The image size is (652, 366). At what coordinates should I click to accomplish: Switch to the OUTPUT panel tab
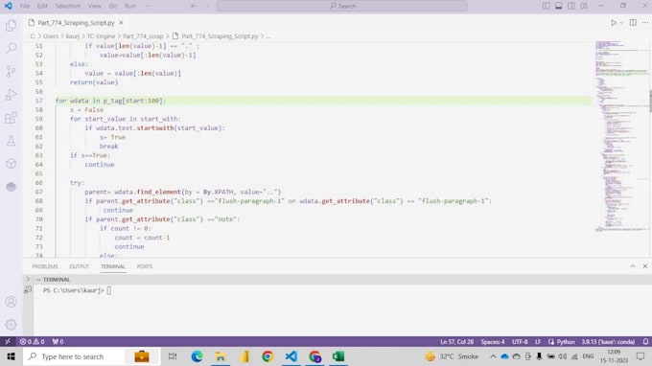coord(79,266)
